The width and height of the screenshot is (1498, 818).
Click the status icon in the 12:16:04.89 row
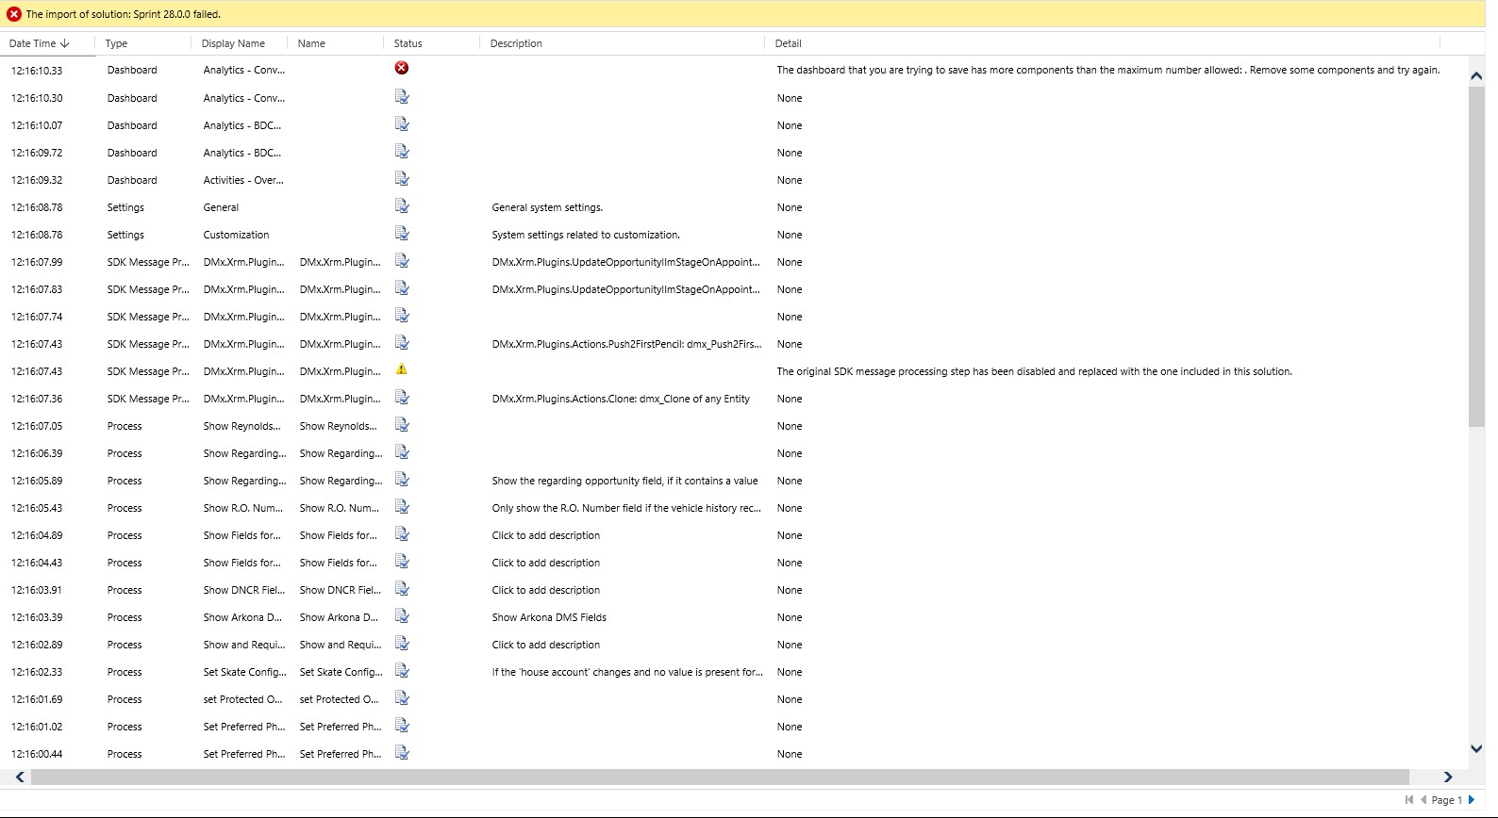pos(402,533)
